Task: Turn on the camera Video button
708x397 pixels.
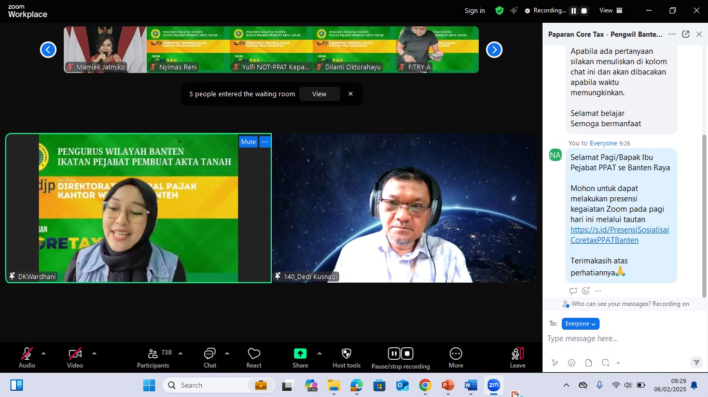Action: pyautogui.click(x=75, y=354)
